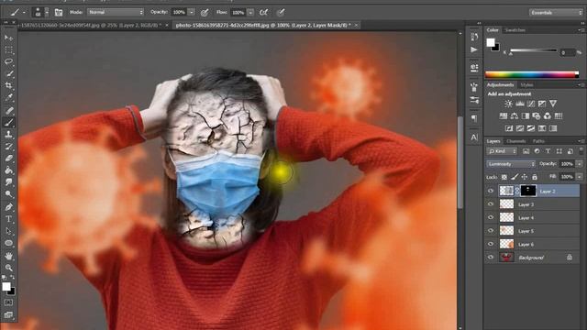Screen dimensions: 587x330
Task: Select the Clone Stamp tool
Action: [x=8, y=135]
